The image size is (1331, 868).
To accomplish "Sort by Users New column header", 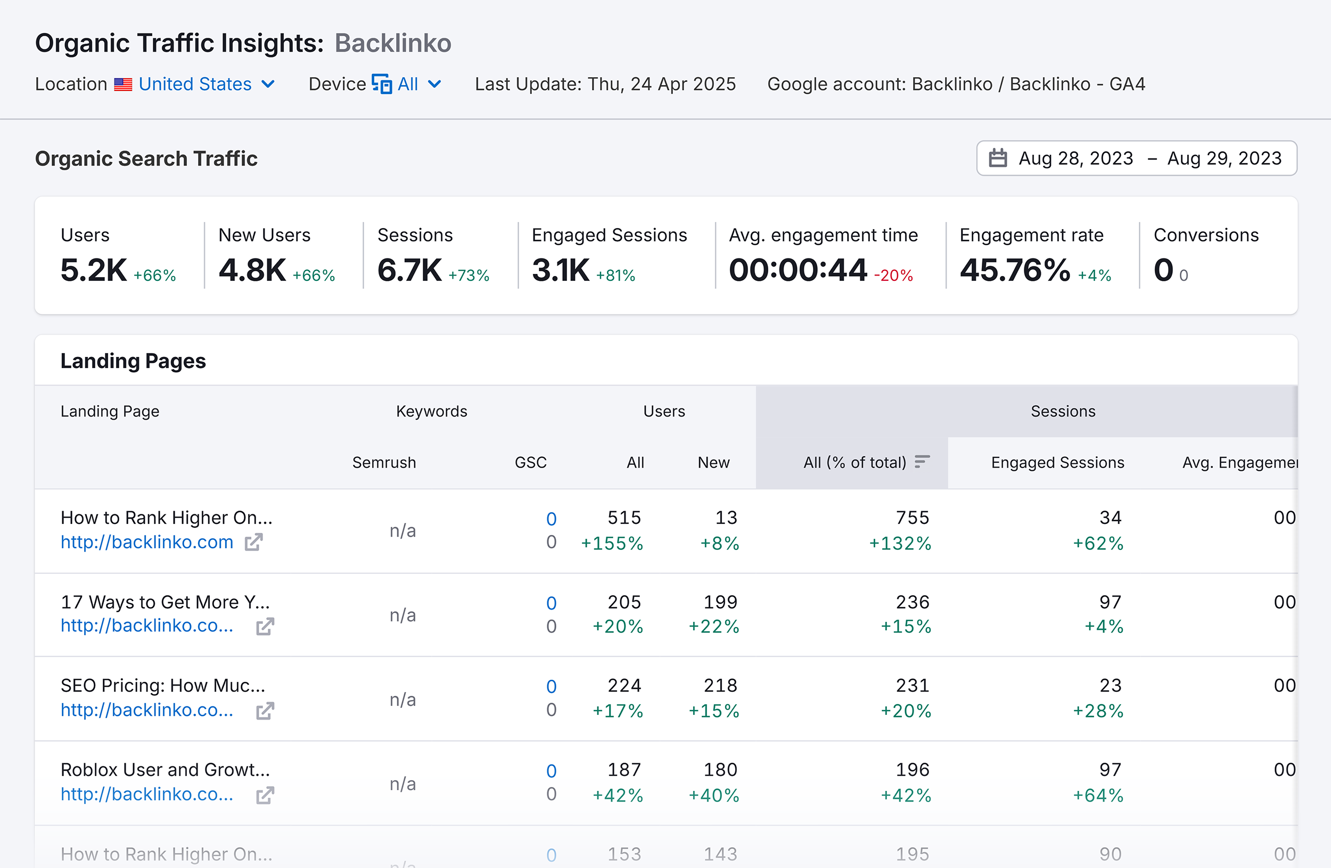I will [713, 463].
